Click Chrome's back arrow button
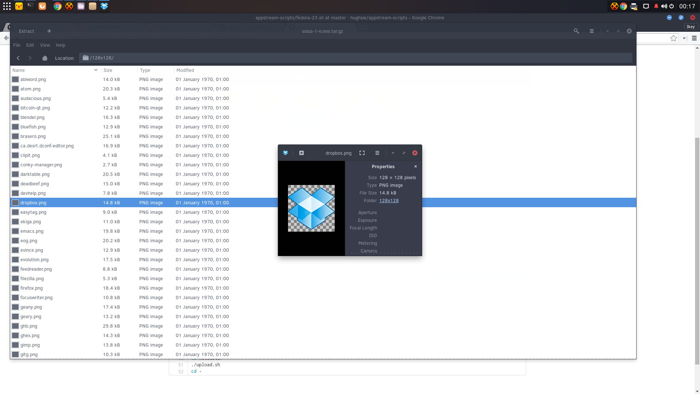The image size is (700, 394). coord(6,38)
